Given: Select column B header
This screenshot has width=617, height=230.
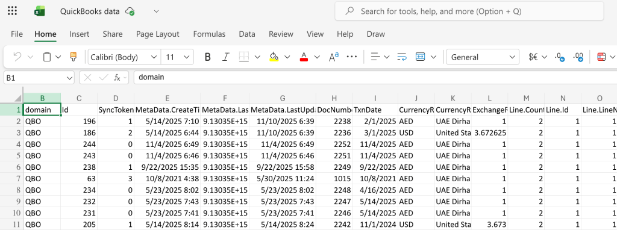Looking at the screenshot, I should tap(42, 98).
